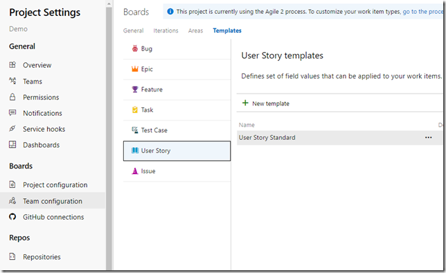Click the Repositories icon
The width and height of the screenshot is (446, 273).
click(12, 256)
